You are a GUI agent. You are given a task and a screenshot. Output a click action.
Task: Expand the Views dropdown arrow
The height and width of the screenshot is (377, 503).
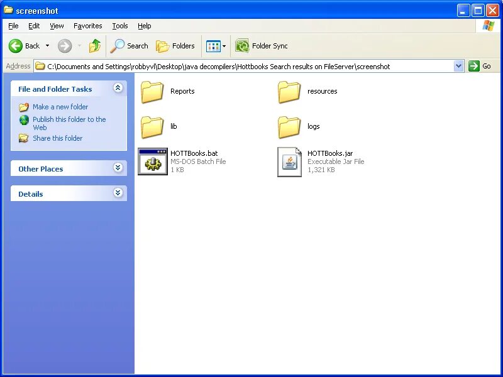click(x=224, y=46)
